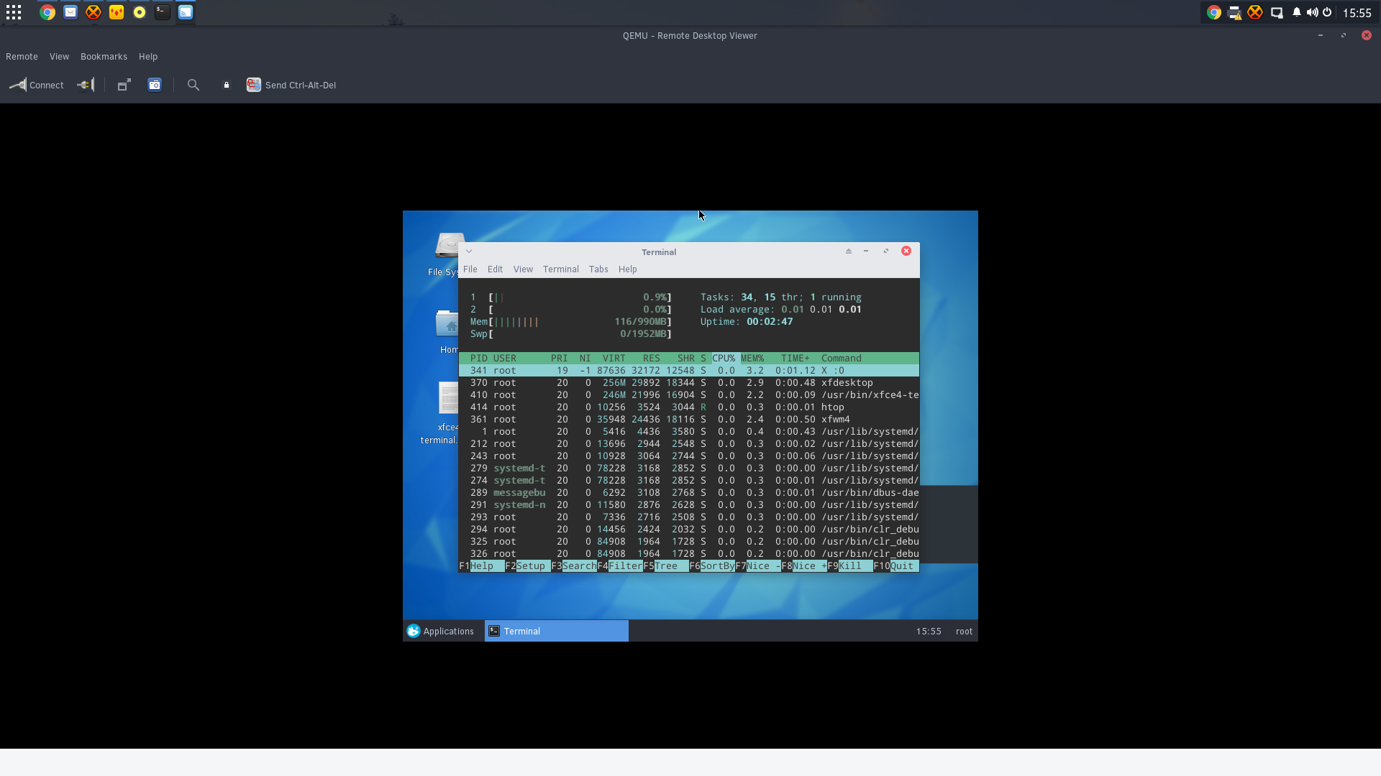
Task: Roll up the Terminal window
Action: coord(849,251)
